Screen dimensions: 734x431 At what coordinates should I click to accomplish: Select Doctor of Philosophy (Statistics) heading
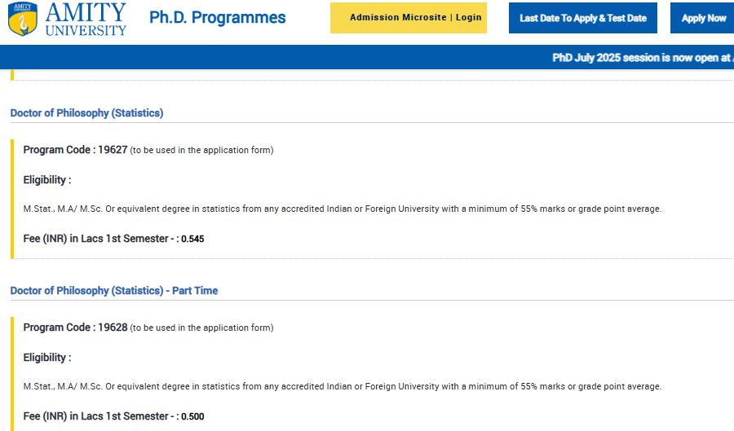(x=86, y=113)
